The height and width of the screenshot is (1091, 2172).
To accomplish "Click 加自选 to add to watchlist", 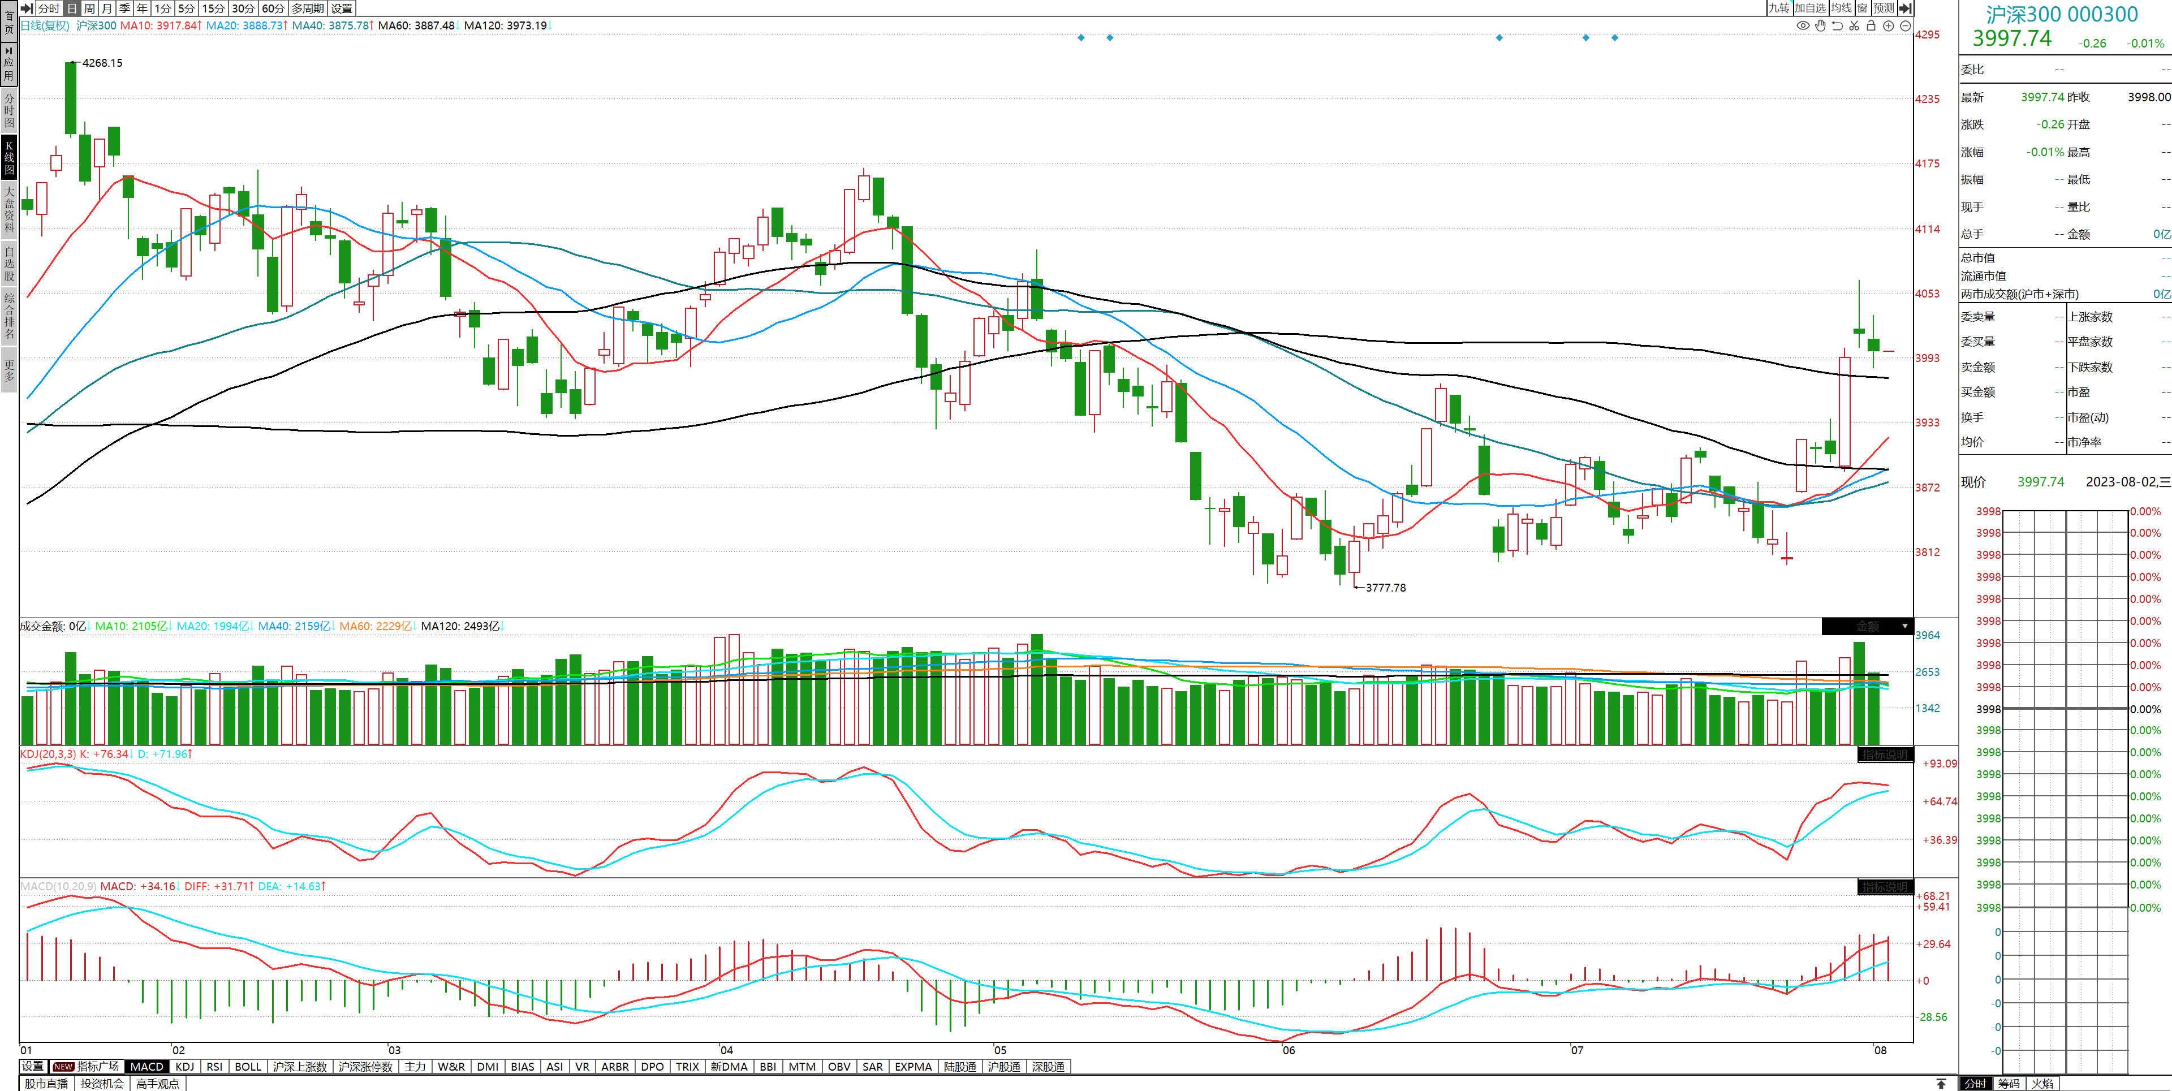I will click(1809, 8).
